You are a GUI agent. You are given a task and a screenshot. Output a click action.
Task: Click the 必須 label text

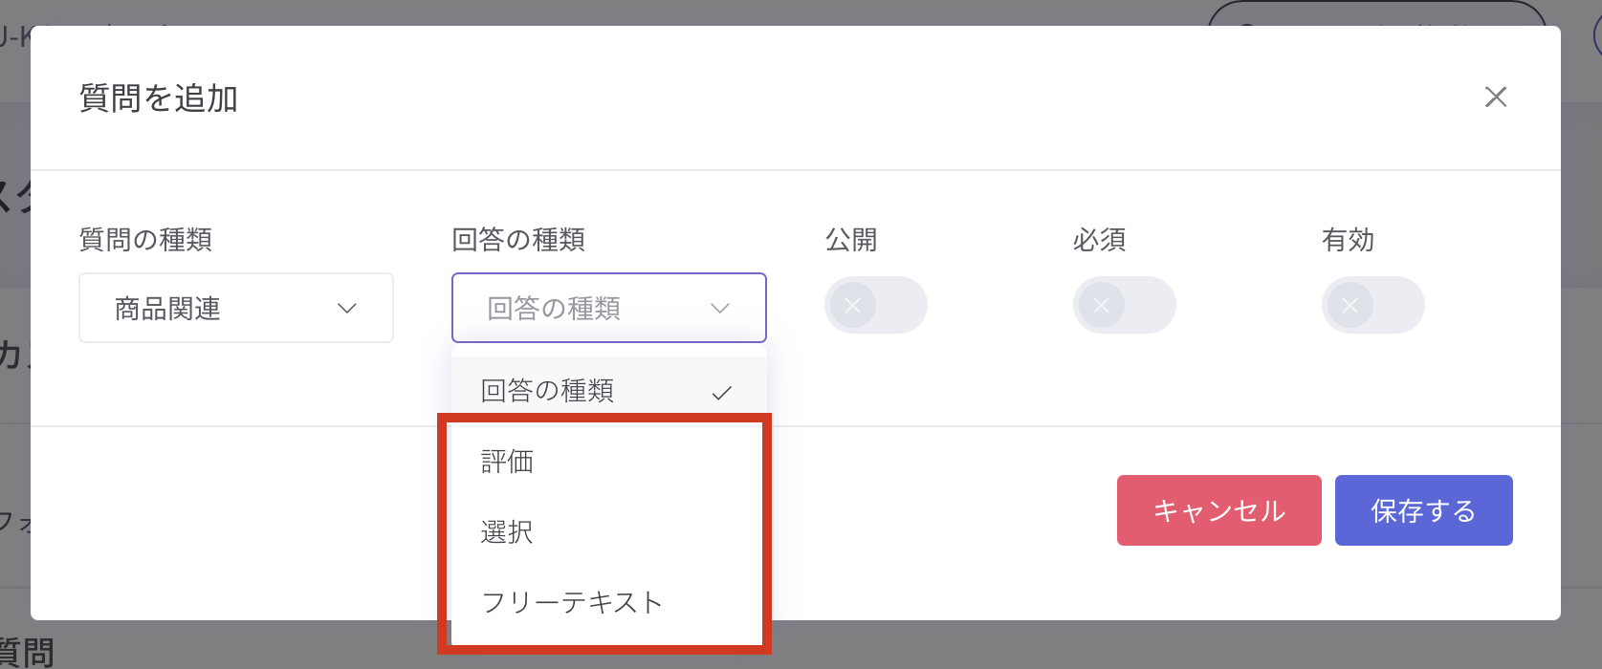tap(1099, 239)
